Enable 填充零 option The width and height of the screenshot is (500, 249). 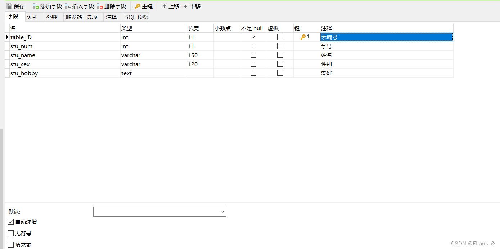11,244
